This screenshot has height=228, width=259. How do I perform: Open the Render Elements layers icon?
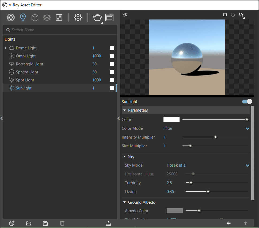pos(47,18)
